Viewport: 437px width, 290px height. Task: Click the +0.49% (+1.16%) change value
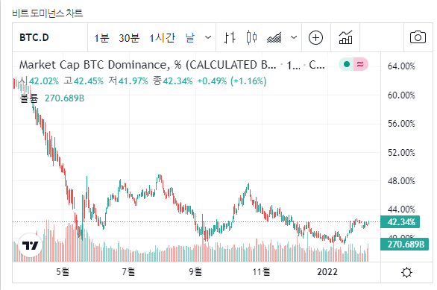coord(232,81)
